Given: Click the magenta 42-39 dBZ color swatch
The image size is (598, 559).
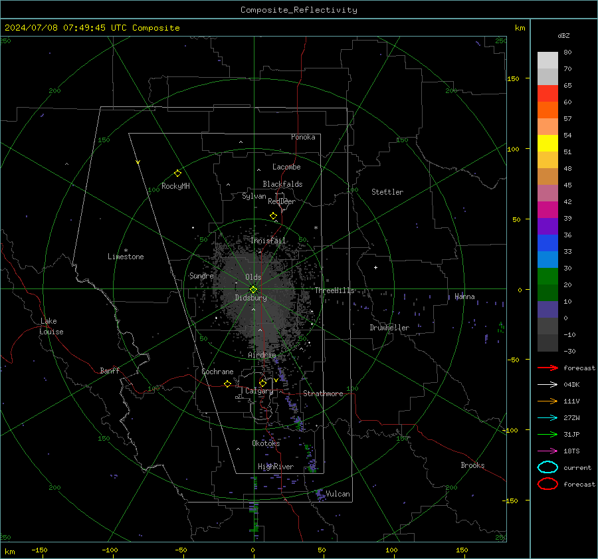Looking at the screenshot, I should point(548,210).
